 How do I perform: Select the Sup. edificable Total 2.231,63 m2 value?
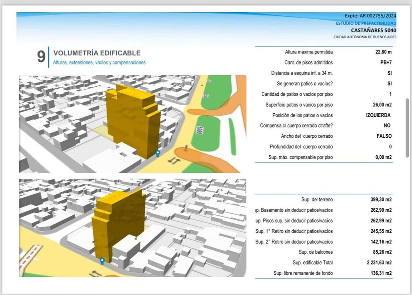pos(379,263)
